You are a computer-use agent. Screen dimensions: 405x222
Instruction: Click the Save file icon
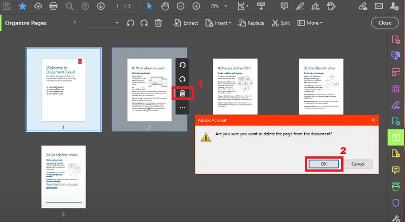click(x=7, y=6)
